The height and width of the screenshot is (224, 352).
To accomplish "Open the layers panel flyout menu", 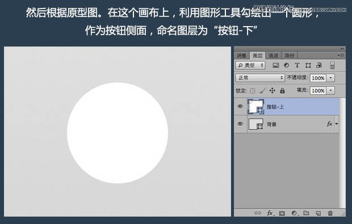I will (341, 56).
